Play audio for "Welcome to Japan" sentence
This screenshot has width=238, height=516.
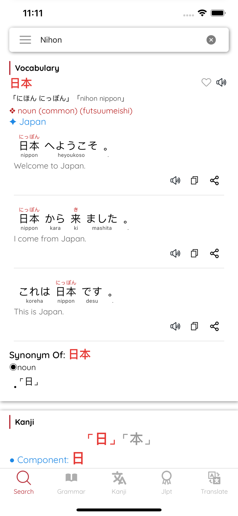[175, 180]
